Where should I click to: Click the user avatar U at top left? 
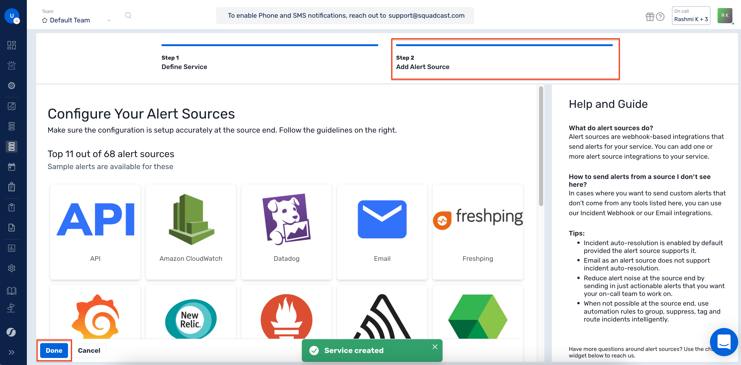12,16
